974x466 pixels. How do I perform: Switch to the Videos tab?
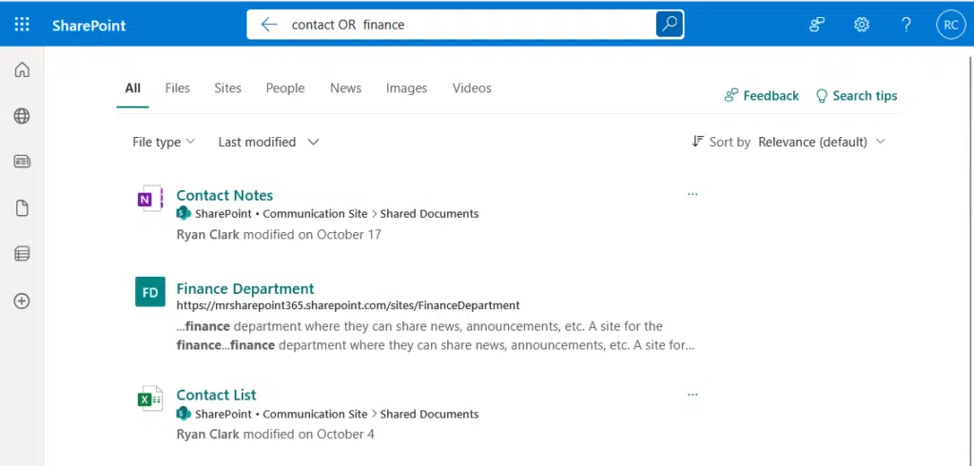472,88
